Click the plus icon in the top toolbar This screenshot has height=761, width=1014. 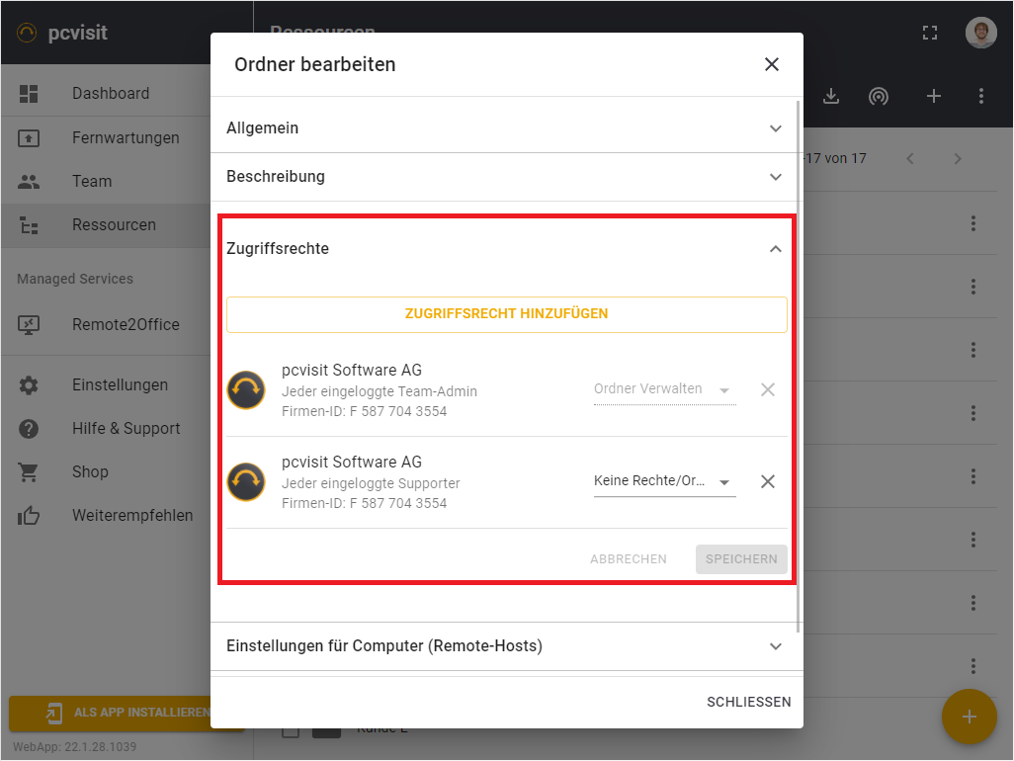click(933, 96)
